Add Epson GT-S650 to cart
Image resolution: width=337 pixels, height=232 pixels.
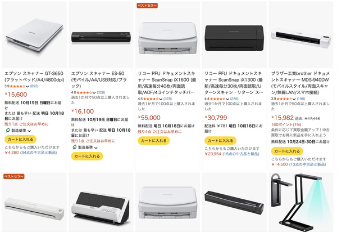pyautogui.click(x=20, y=140)
